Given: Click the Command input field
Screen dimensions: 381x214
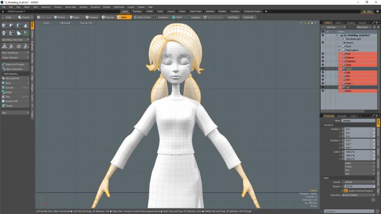Looking at the screenshot, I should click(351, 211).
